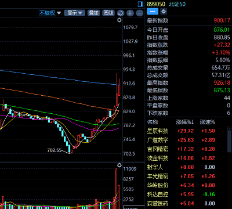Image resolution: width=232 pixels, height=209 pixels.
Task: Click the 指数涨跌 value +27.32
Action: coord(222,45)
